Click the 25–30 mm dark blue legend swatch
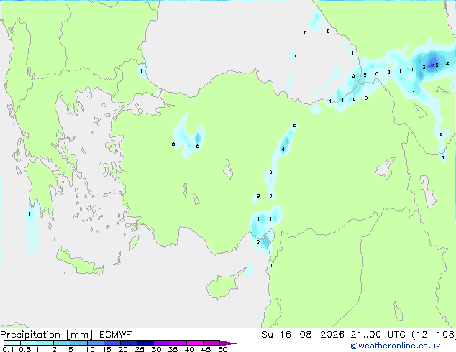 [x=145, y=343]
